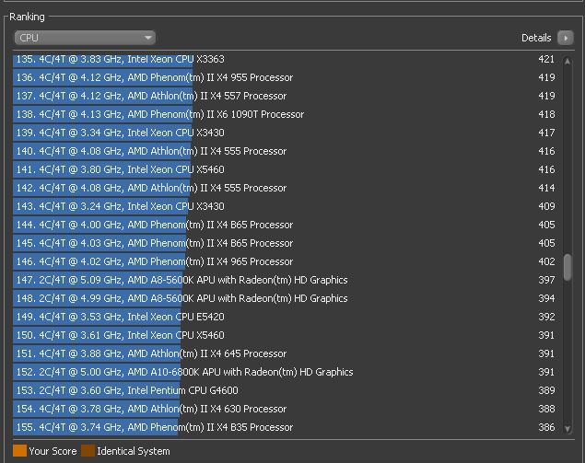Select row 138 Phenom II X6 1090T
585x463 pixels.
[287, 114]
